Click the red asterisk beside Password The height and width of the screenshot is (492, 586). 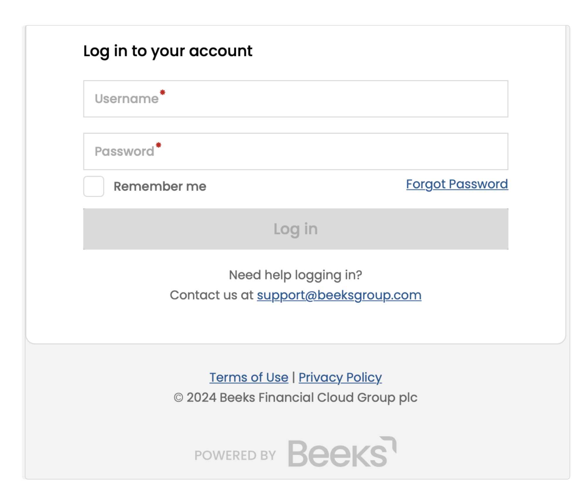[x=159, y=145]
